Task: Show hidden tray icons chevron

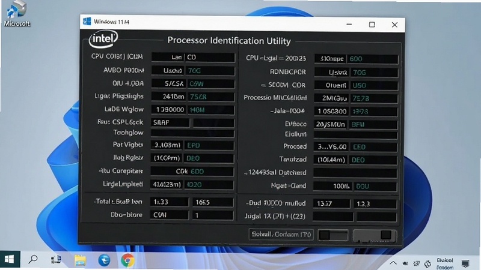Action: point(393,263)
